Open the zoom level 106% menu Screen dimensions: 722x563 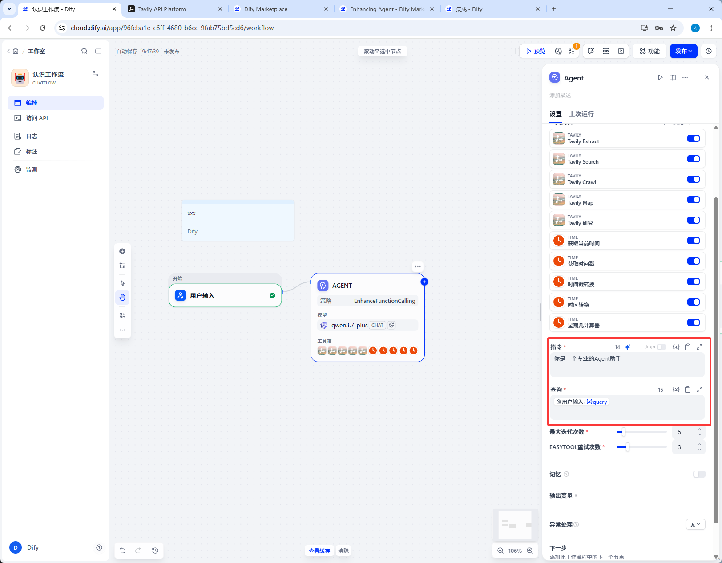click(515, 551)
